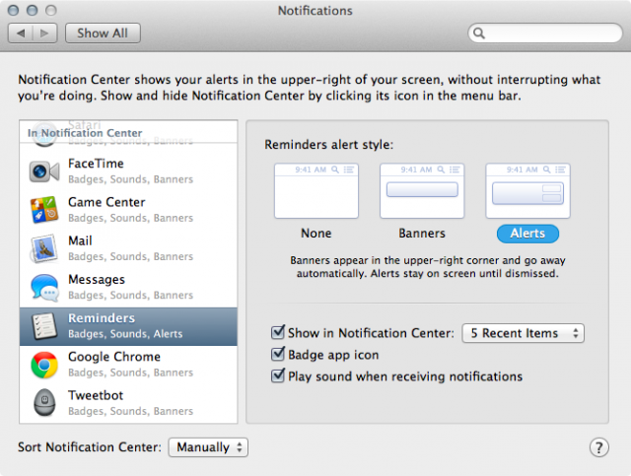Screen dimensions: 631x476
Task: Select Tweetbot in the app list
Action: 128,403
